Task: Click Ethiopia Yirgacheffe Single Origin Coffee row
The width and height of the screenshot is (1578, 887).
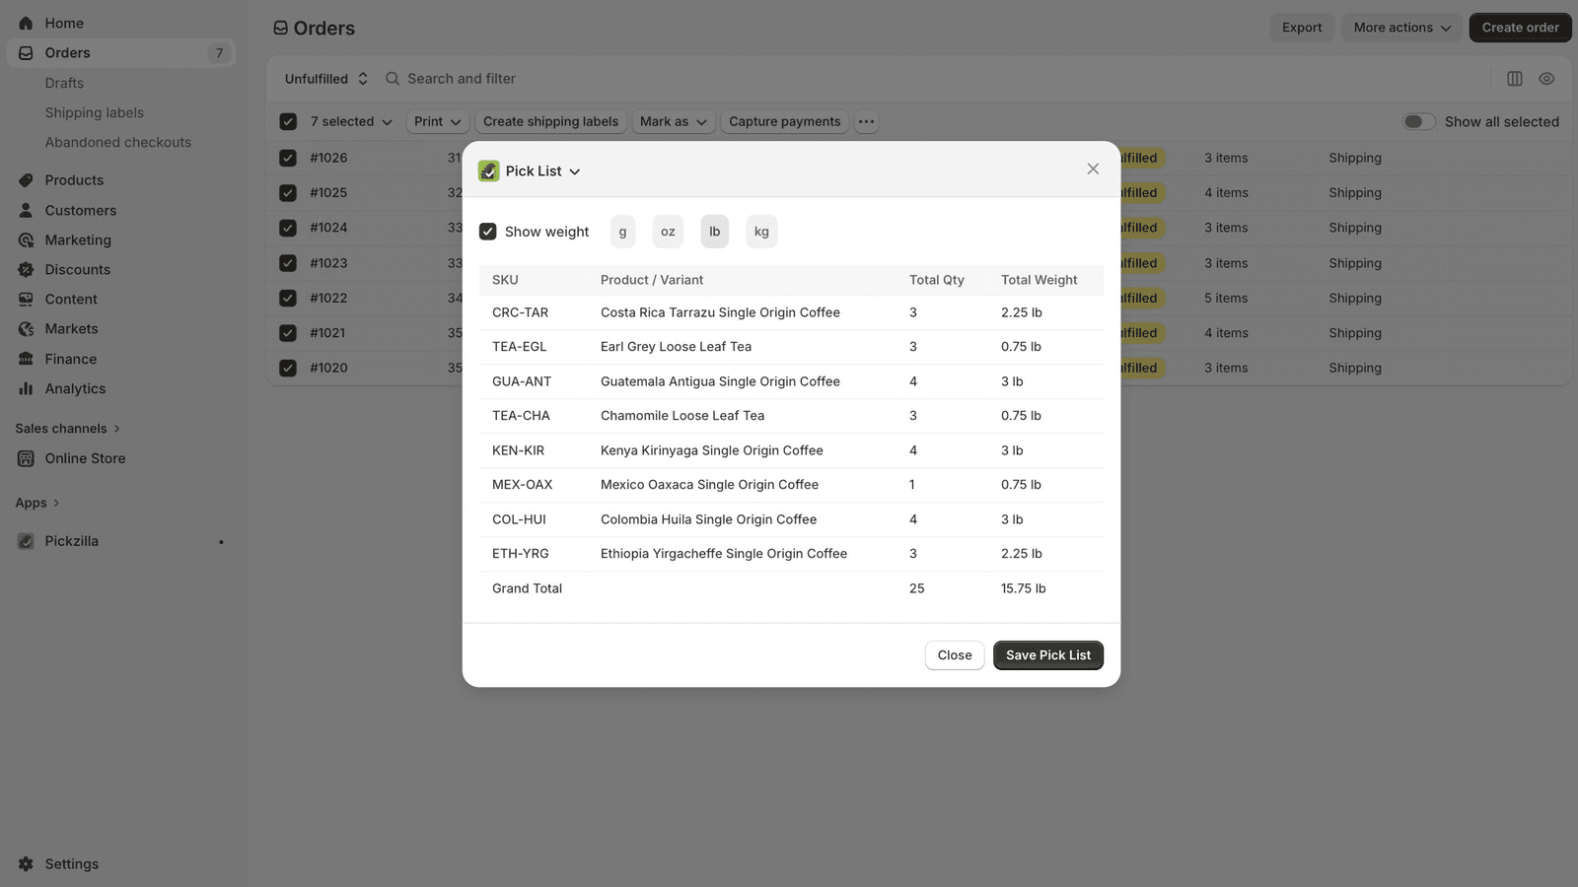Action: coord(791,554)
